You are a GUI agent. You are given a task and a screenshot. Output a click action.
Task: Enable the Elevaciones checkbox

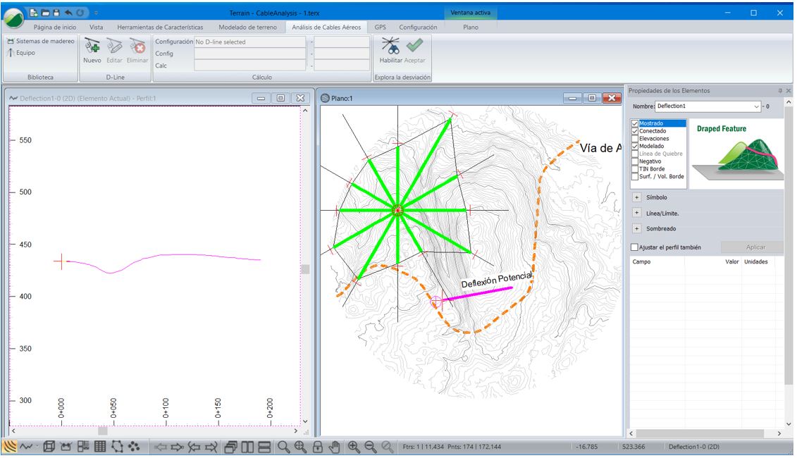[x=635, y=139]
